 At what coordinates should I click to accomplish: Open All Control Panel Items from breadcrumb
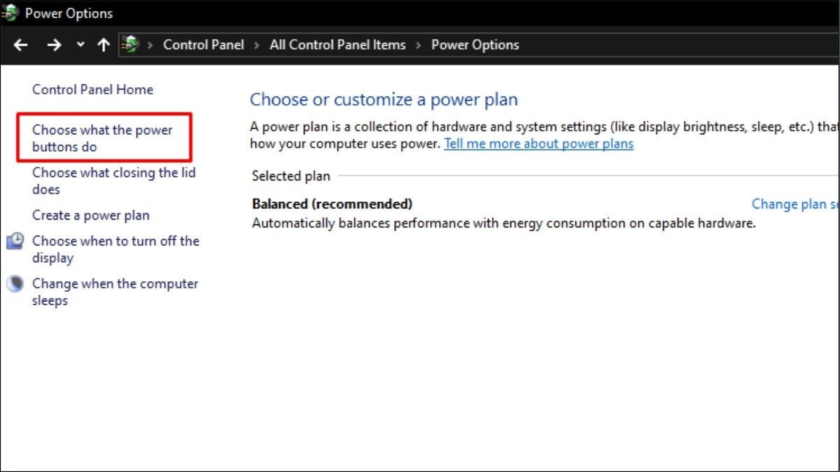point(337,44)
